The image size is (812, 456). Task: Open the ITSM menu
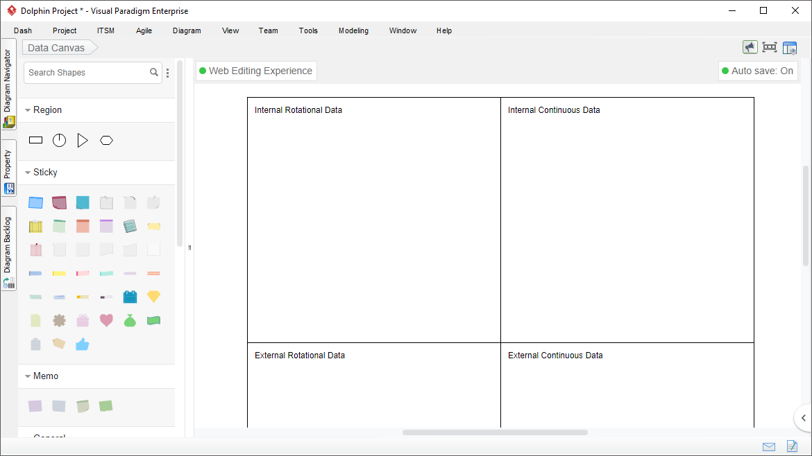[105, 30]
